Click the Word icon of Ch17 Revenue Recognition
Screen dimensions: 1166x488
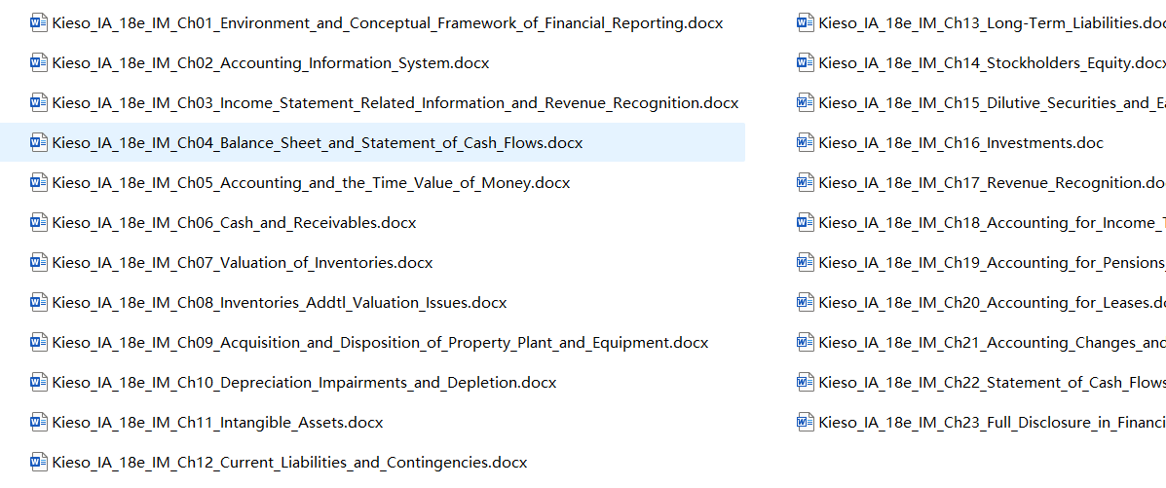coord(805,182)
